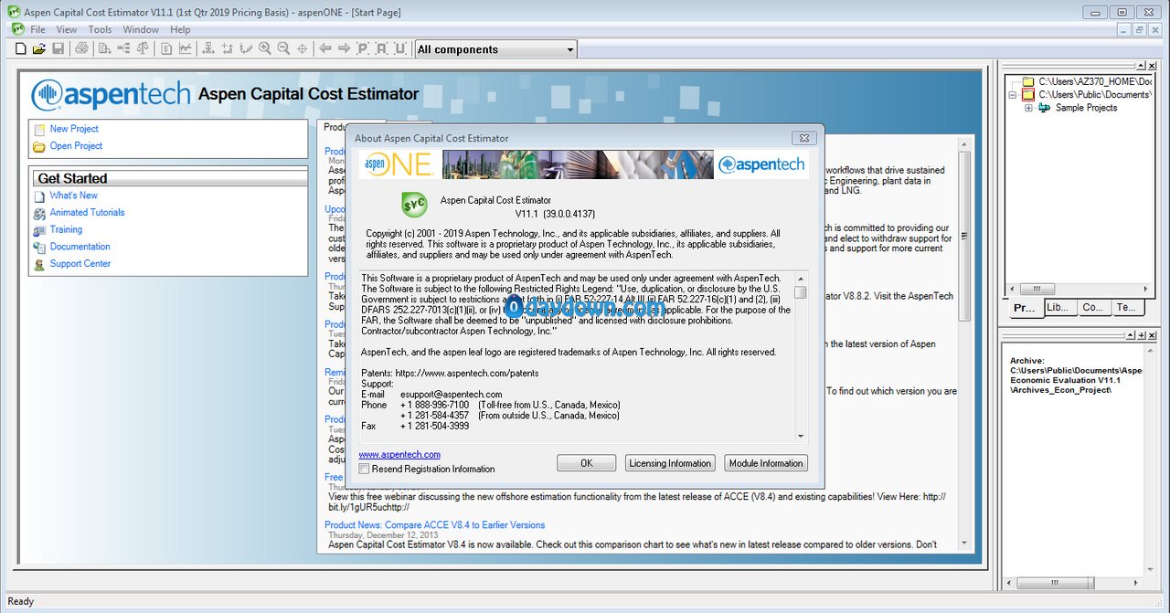
Task: Collapse the C:\Users\Public\Documents tree node
Action: pyautogui.click(x=1013, y=95)
